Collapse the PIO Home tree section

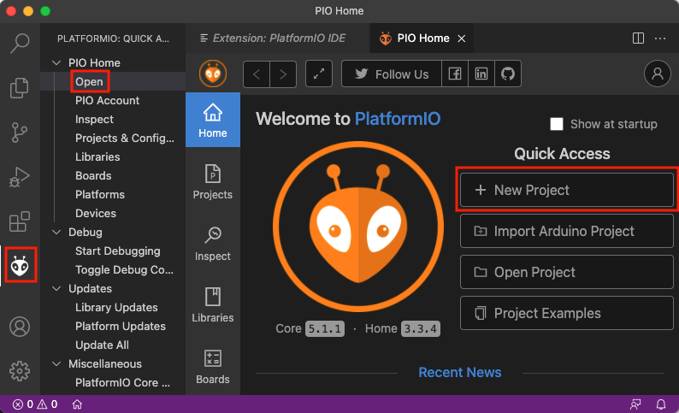point(56,63)
